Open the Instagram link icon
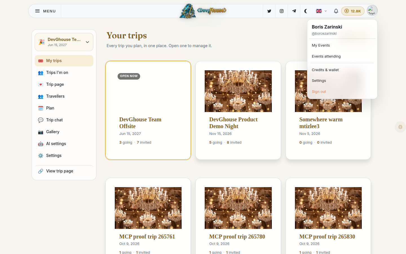 [x=281, y=11]
